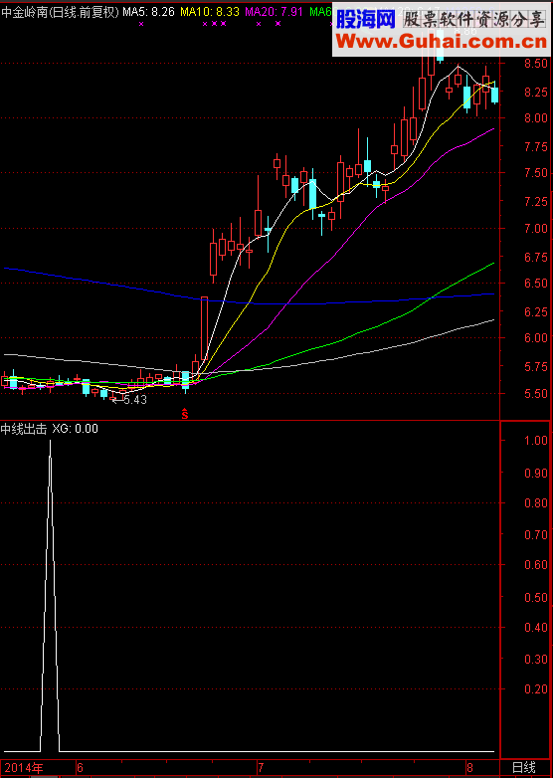Click the 0.60 indicator axis label

[x=537, y=565]
